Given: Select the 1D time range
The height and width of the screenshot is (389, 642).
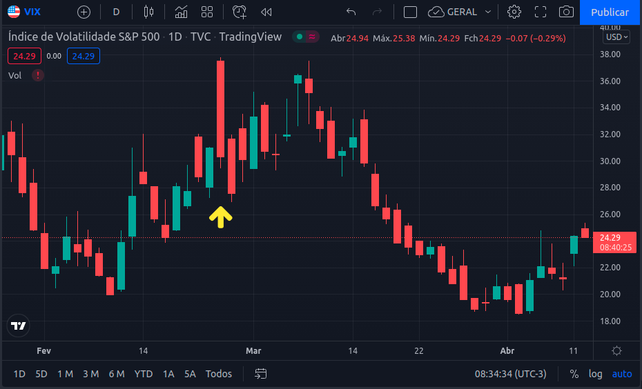Looking at the screenshot, I should (x=19, y=374).
